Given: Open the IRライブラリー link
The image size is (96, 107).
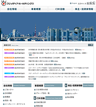Looking at the screenshot, I should coord(73,90).
